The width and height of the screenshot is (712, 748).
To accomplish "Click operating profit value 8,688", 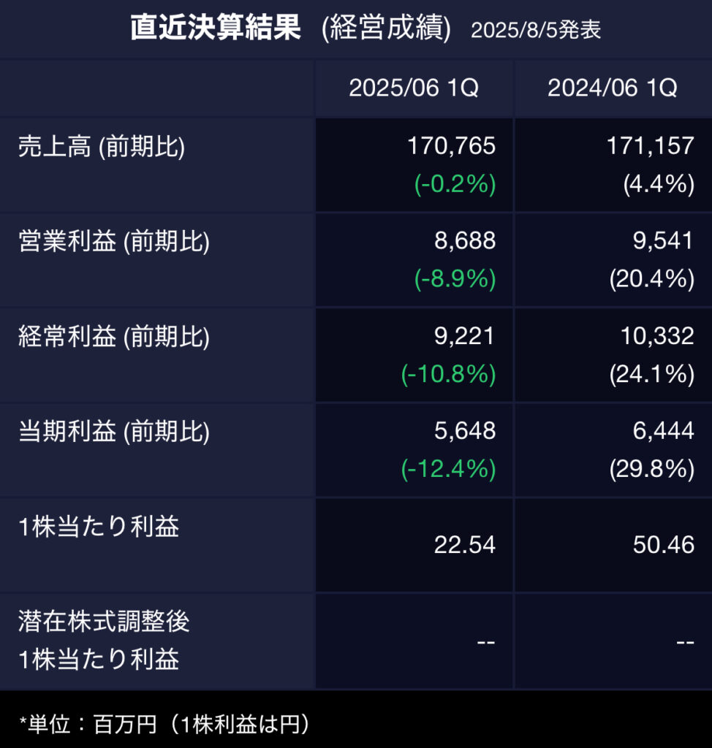I will tap(465, 241).
